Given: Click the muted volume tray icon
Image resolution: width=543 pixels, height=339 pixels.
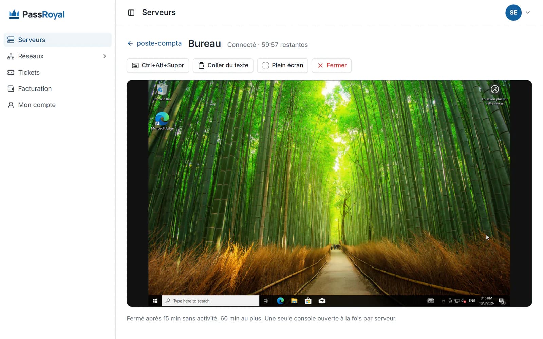Looking at the screenshot, I should pyautogui.click(x=464, y=301).
